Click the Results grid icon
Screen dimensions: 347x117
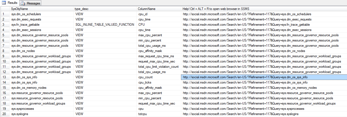[4, 3]
